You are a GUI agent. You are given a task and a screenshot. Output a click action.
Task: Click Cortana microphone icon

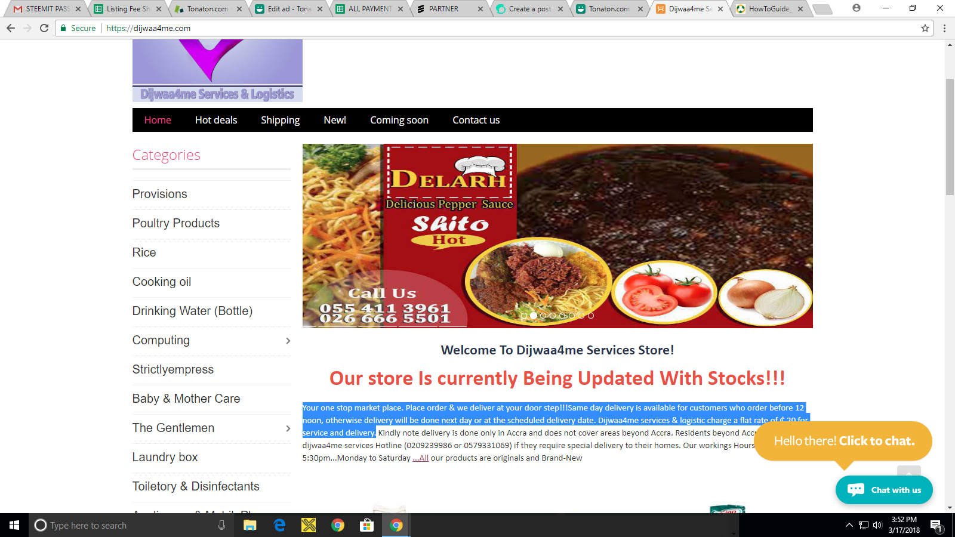tap(221, 525)
